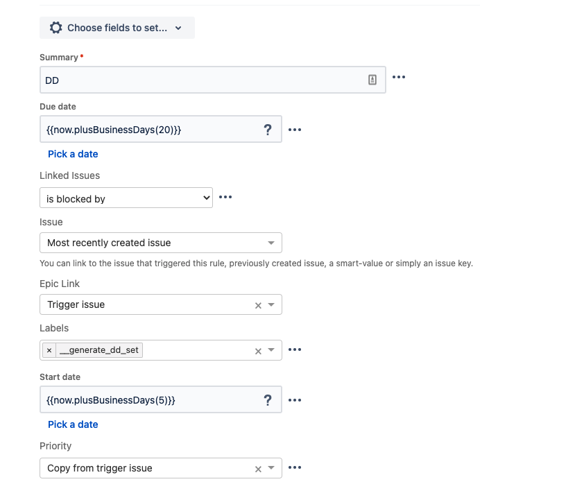Click the smart value icon in Summary field

(372, 80)
